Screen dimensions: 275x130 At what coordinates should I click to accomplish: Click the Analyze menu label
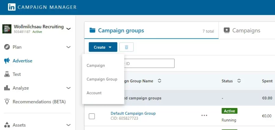21,88
